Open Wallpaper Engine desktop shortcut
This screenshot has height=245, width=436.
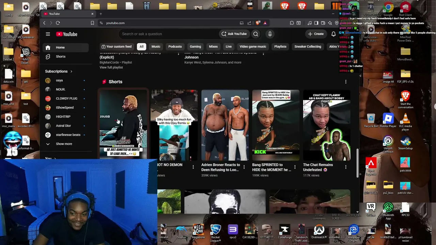pos(354,233)
